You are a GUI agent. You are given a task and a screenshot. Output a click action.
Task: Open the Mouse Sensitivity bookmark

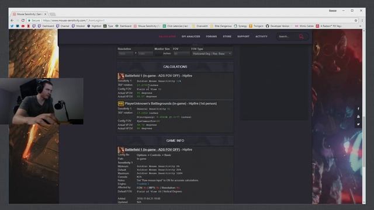pos(147,26)
